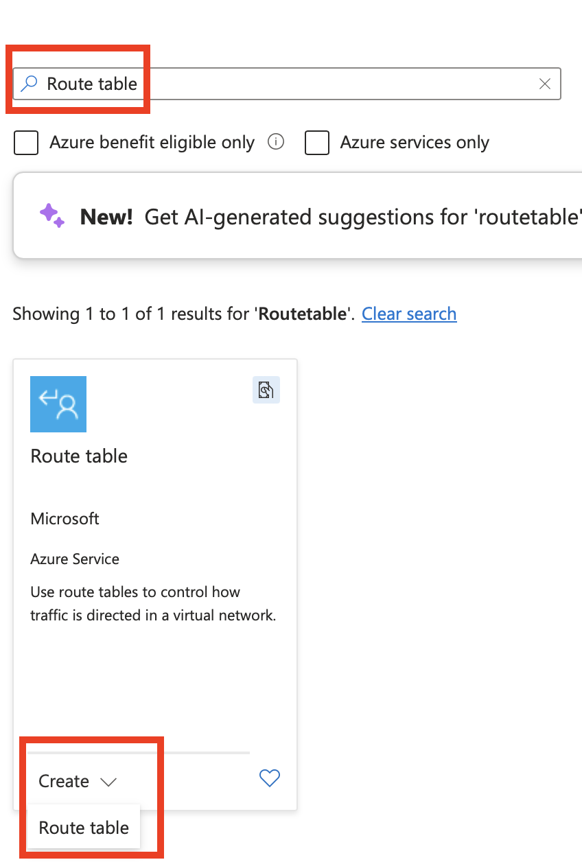The width and height of the screenshot is (582, 862).
Task: Click the 'Clear search' link
Action: pyautogui.click(x=409, y=314)
